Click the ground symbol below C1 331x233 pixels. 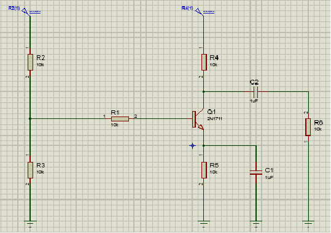(x=256, y=224)
